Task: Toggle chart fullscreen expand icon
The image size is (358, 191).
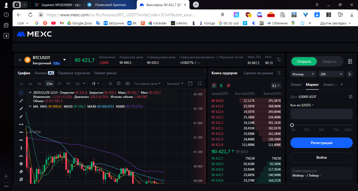Action: (x=200, y=83)
